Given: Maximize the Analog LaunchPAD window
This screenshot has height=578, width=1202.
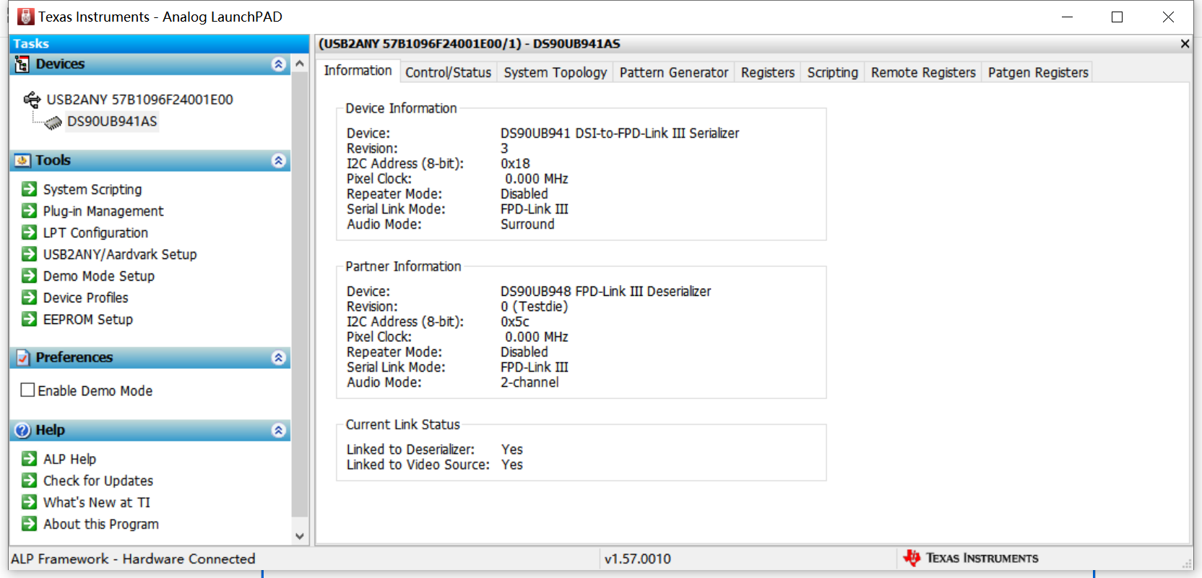Looking at the screenshot, I should [1117, 17].
